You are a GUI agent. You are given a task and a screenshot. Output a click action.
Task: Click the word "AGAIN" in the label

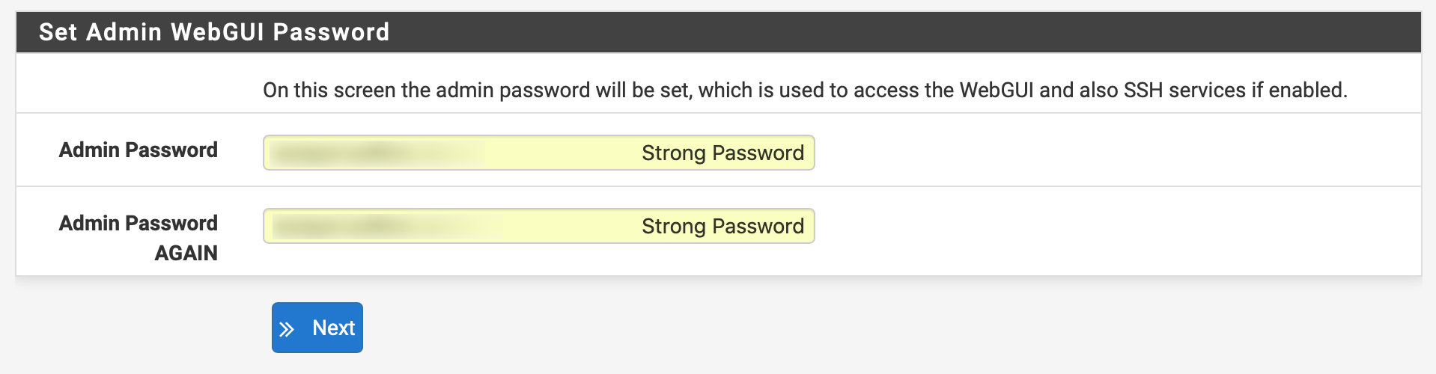(186, 253)
